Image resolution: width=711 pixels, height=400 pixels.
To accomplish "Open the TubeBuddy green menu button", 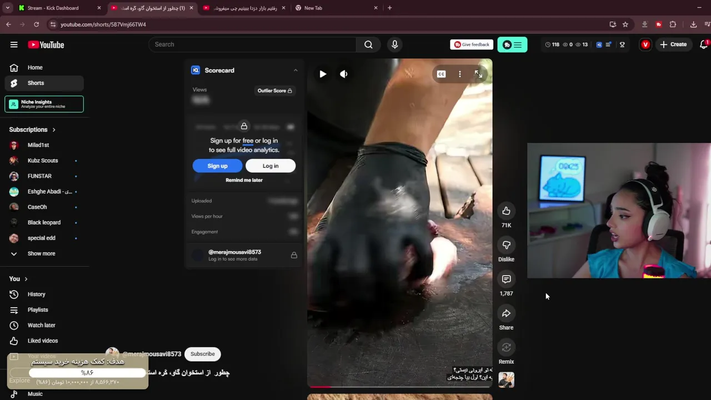I will point(512,44).
